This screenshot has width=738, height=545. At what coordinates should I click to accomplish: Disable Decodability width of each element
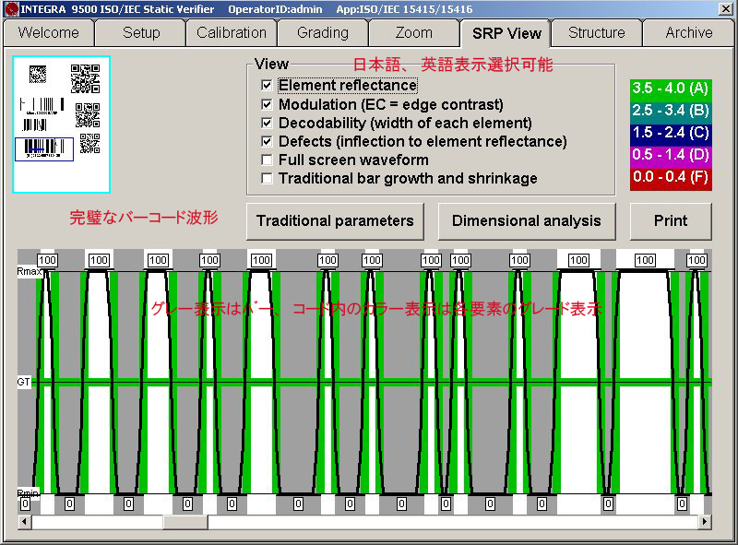click(267, 123)
